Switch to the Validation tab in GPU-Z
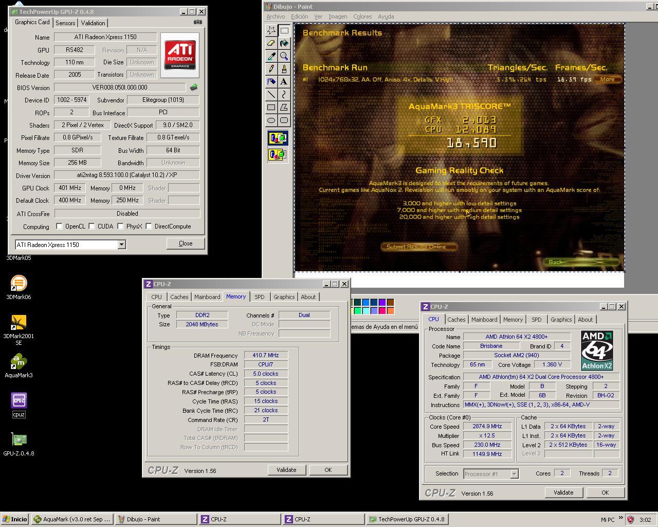The image size is (658, 527). (x=93, y=23)
